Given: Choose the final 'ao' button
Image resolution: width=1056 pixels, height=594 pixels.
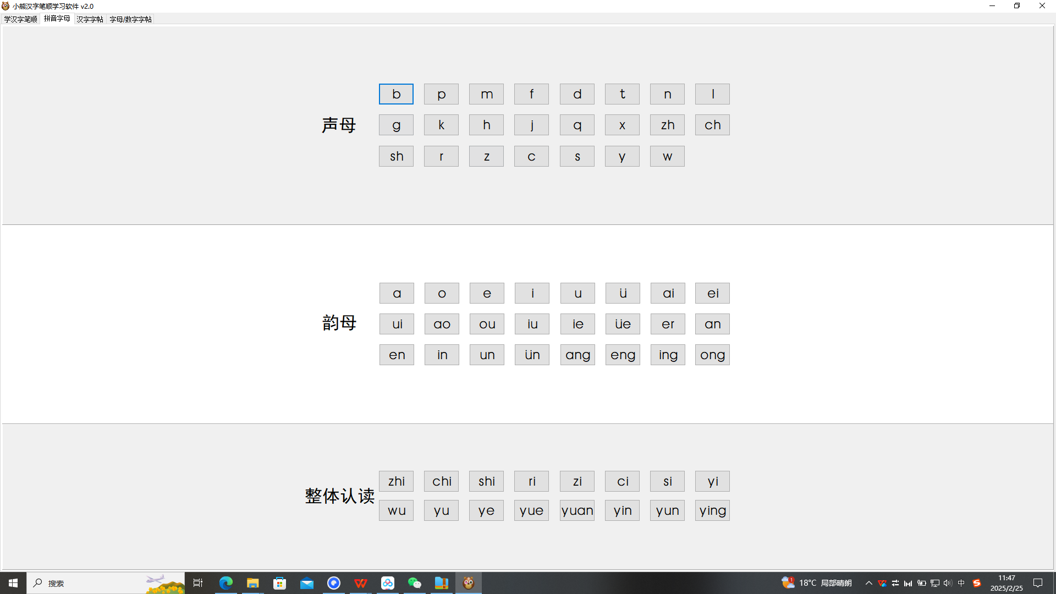Looking at the screenshot, I should pyautogui.click(x=442, y=324).
